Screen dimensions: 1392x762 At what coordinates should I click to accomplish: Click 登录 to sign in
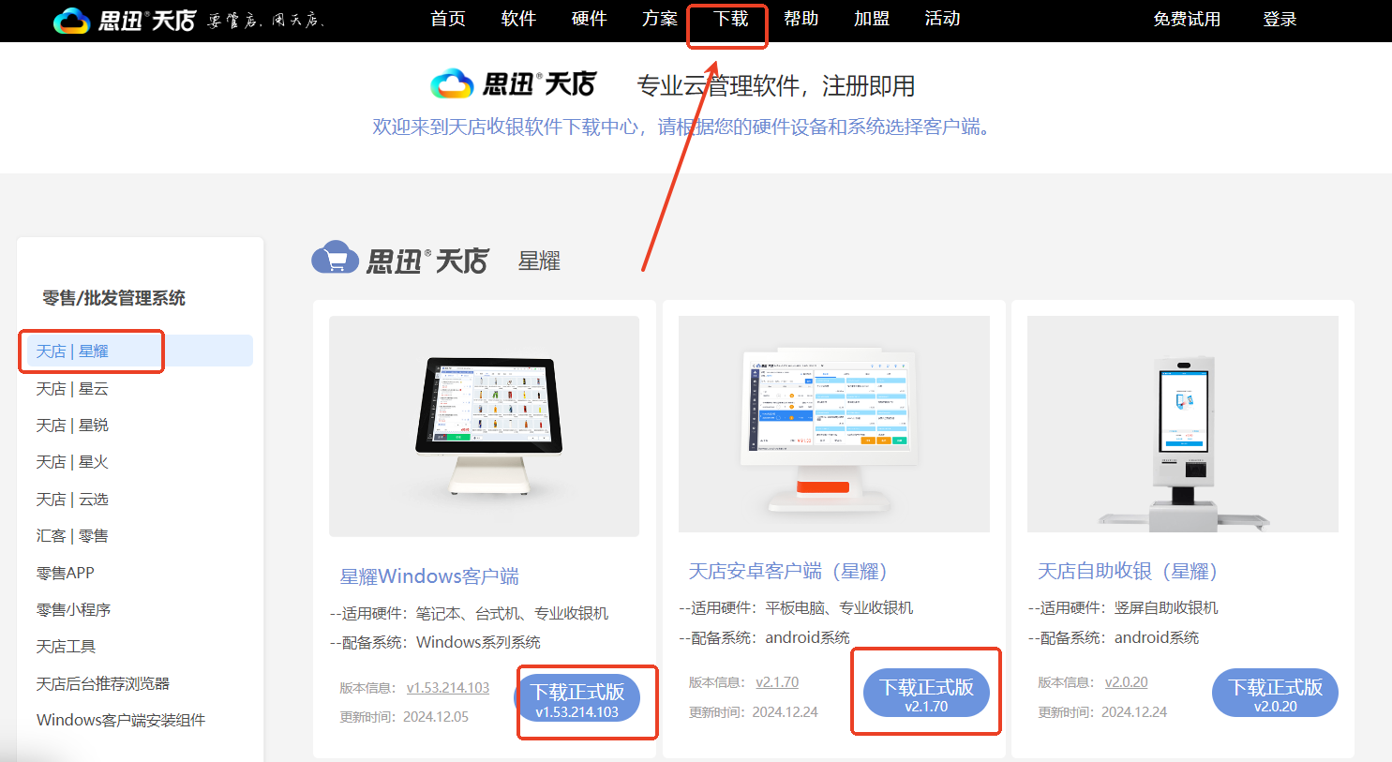[x=1280, y=20]
